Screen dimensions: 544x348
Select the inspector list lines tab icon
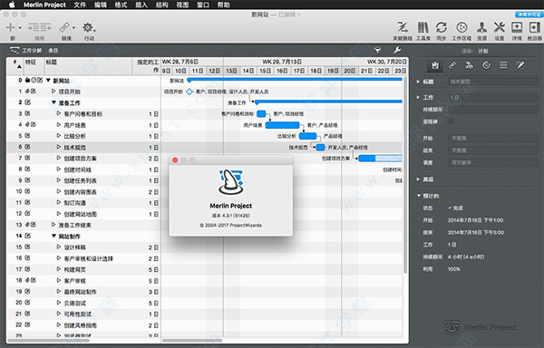point(503,65)
